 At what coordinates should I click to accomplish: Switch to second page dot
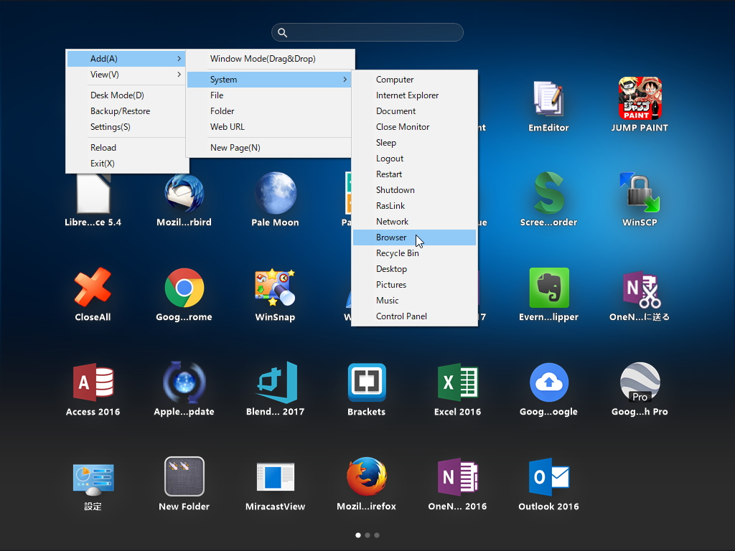tap(367, 535)
